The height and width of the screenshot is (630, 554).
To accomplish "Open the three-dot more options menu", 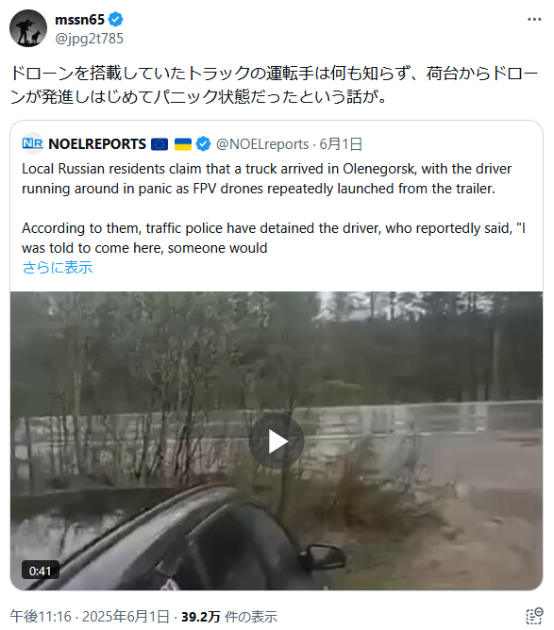I will (x=534, y=19).
